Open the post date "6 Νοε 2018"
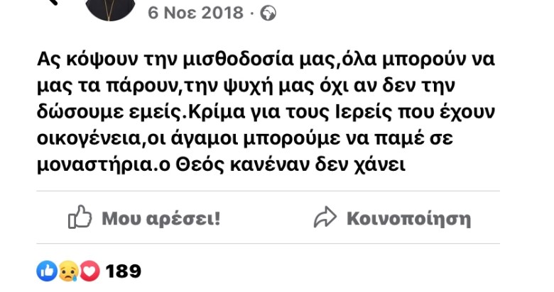The image size is (554, 292). tap(196, 14)
